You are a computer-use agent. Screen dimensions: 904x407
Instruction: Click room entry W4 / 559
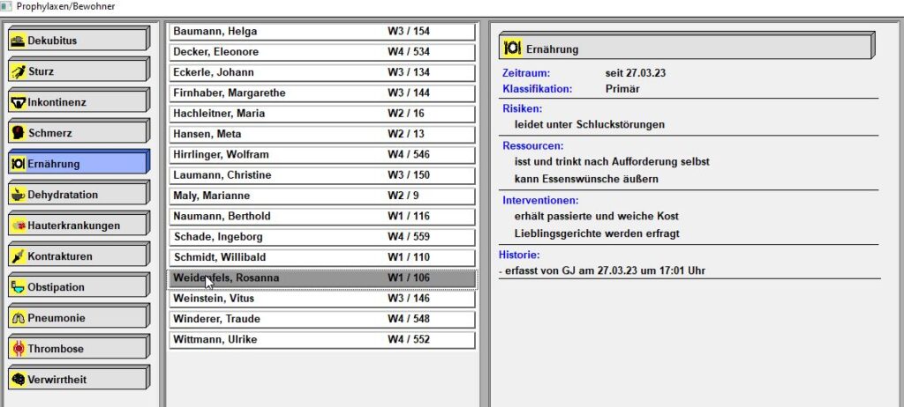pyautogui.click(x=409, y=237)
